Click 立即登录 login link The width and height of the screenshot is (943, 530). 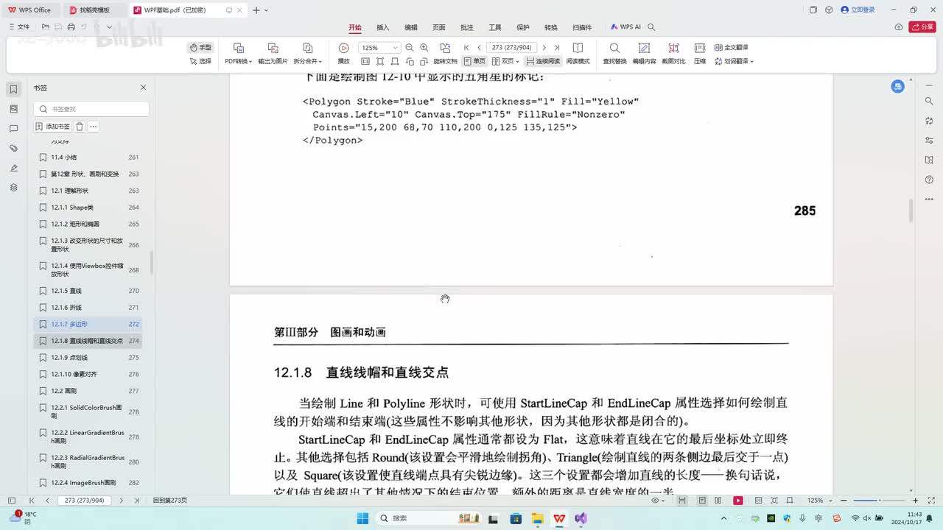[x=858, y=10]
